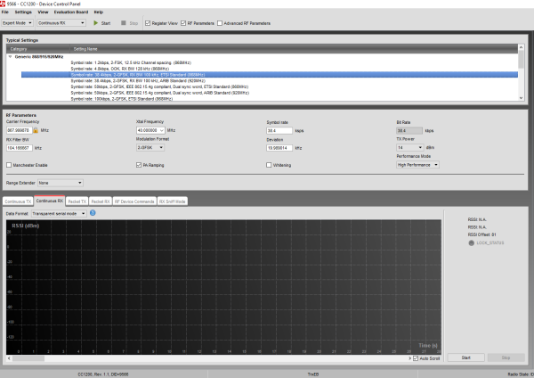Click the horizontal scrollbar thumb under RSSI graph
534x378 pixels.
point(28,358)
